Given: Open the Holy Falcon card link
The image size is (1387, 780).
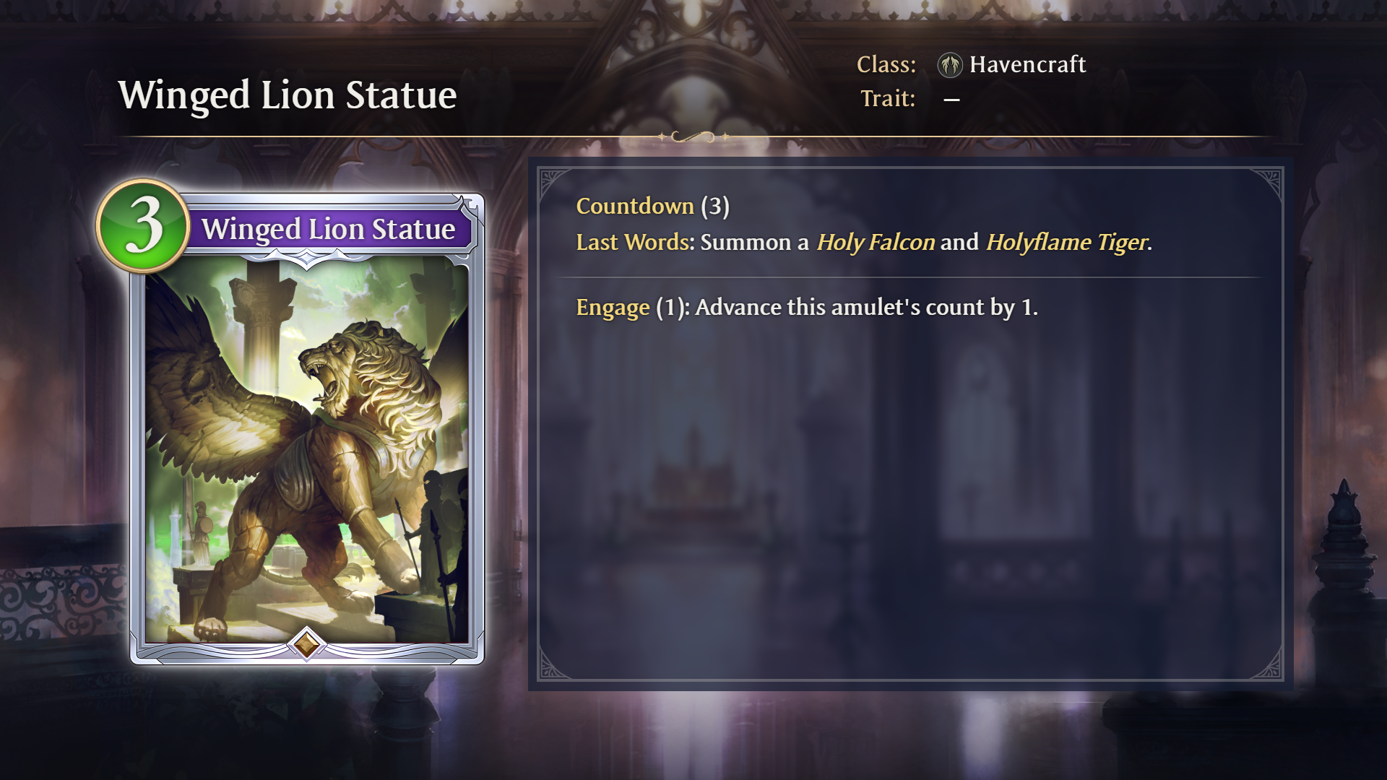Looking at the screenshot, I should point(876,242).
